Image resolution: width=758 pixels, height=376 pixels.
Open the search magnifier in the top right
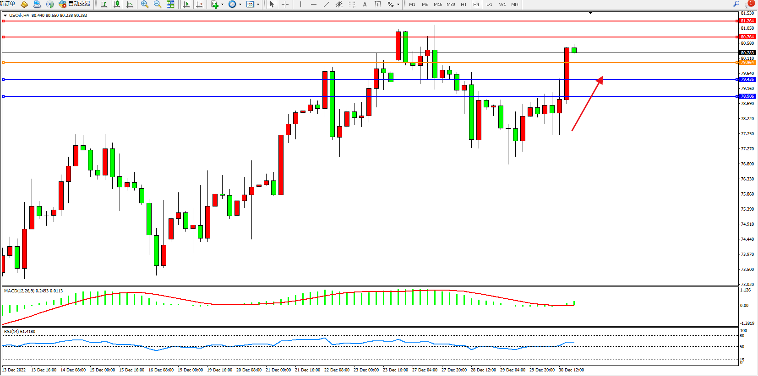[x=736, y=4]
